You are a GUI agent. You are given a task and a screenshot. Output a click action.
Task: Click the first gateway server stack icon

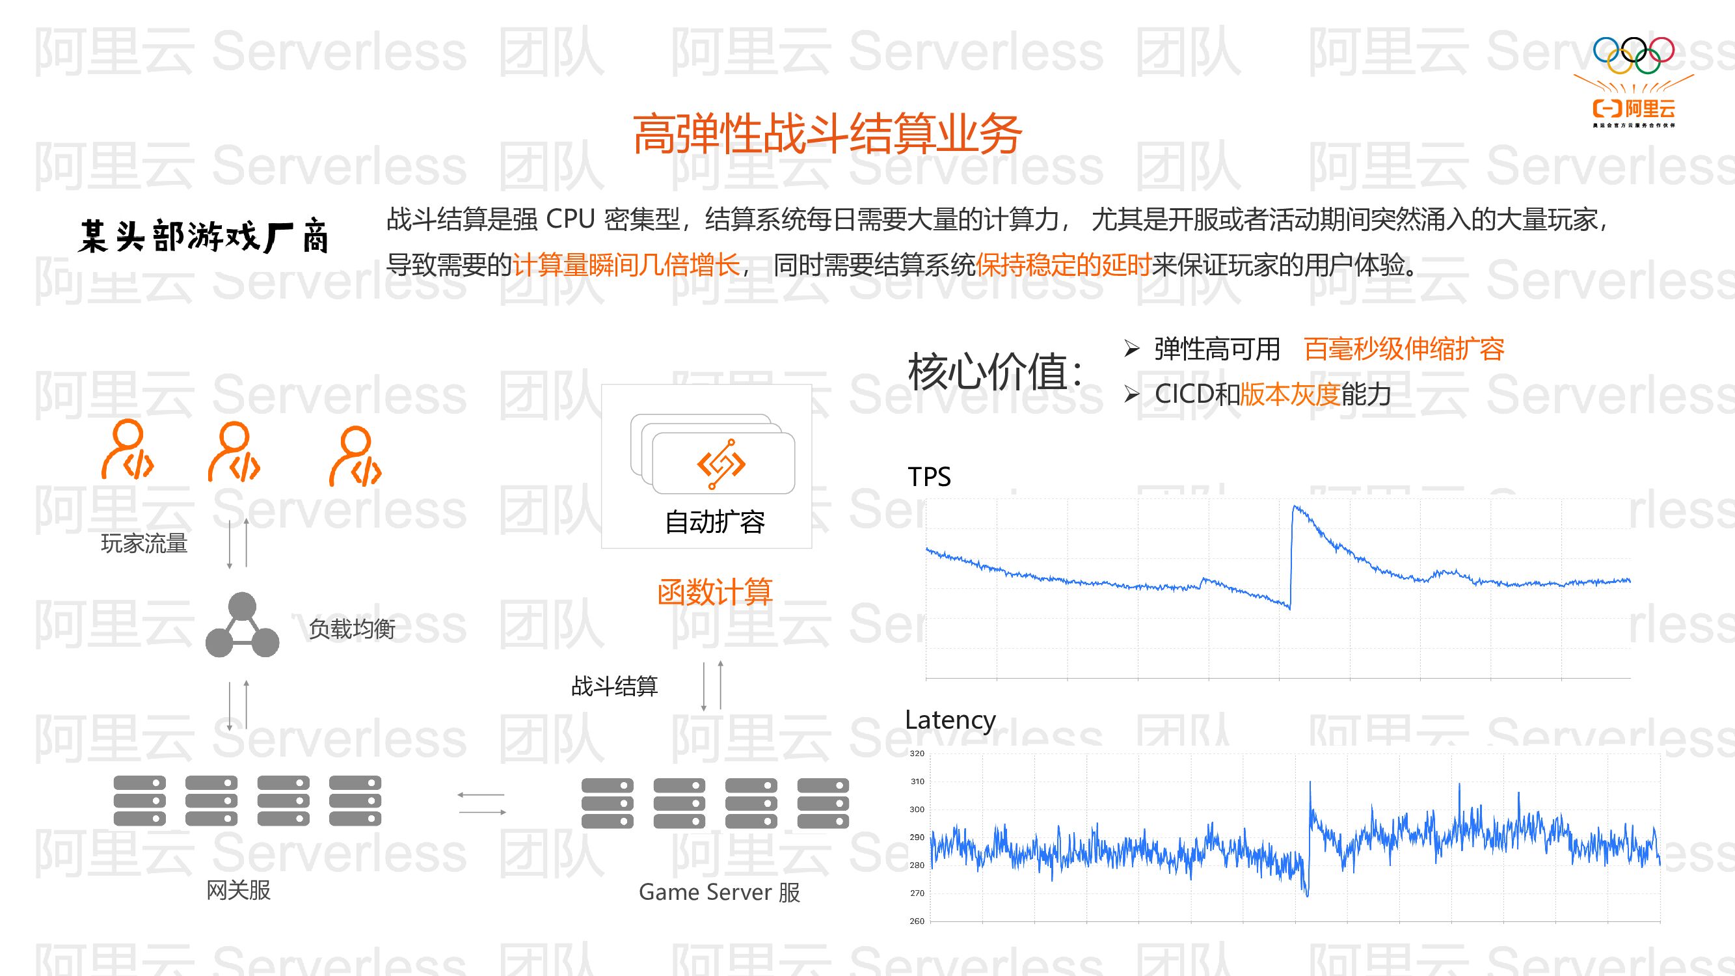(139, 801)
